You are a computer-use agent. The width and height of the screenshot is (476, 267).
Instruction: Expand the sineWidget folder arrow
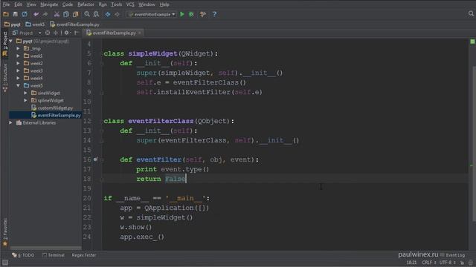click(x=25, y=93)
